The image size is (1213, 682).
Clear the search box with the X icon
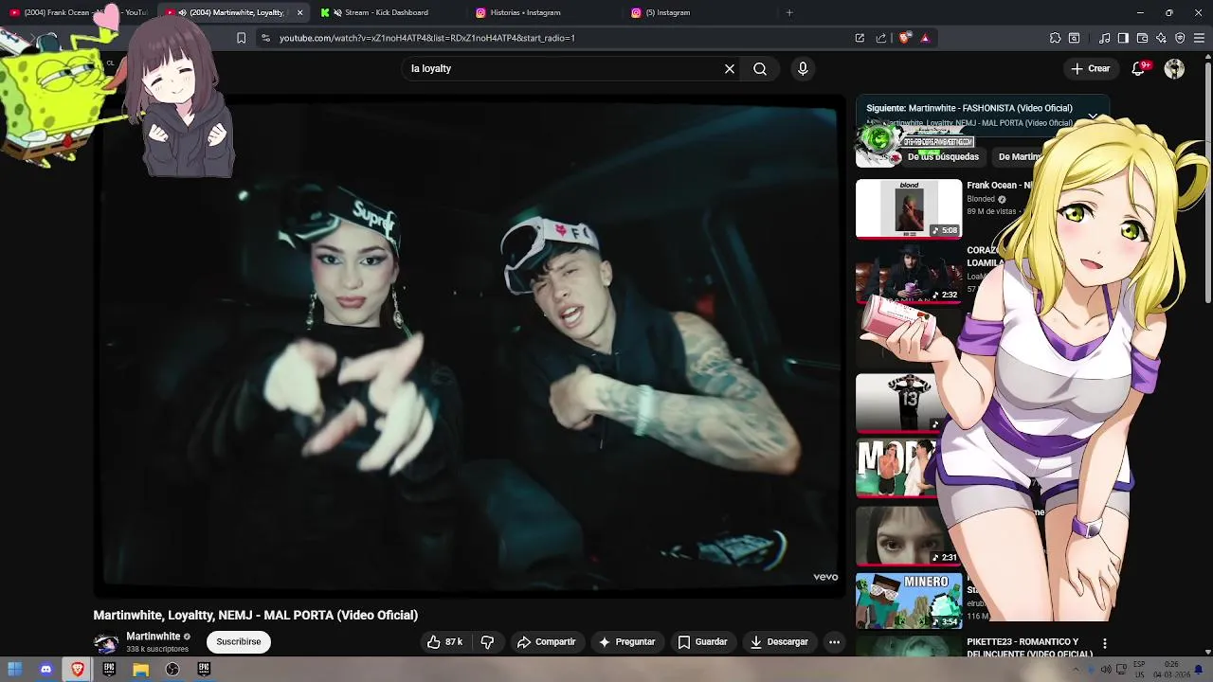coord(730,68)
